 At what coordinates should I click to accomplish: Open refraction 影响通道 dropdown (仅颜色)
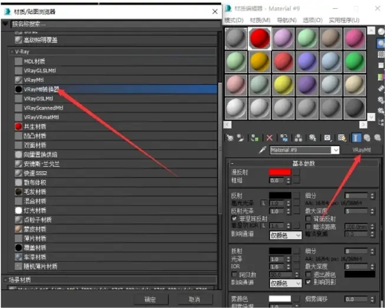click(x=285, y=283)
